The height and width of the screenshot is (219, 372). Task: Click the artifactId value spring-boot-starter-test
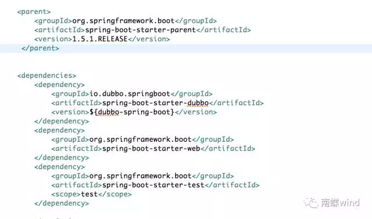point(153,185)
